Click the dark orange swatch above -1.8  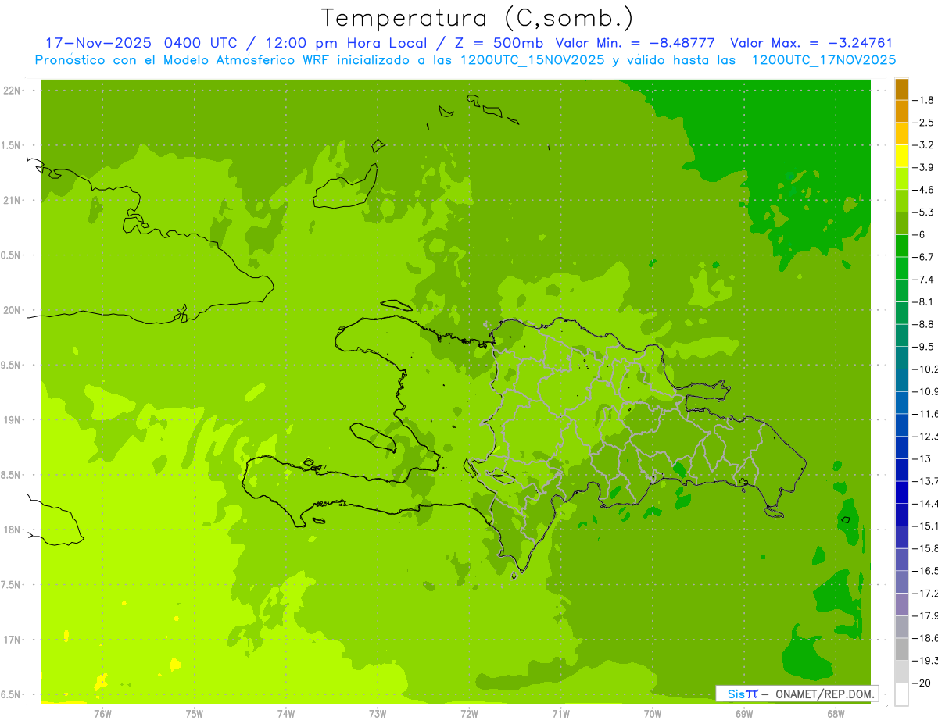pos(901,89)
